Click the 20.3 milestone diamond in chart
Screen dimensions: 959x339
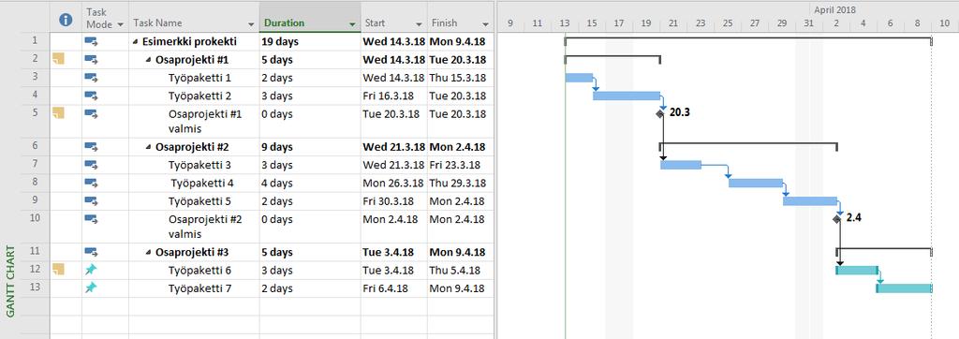tap(660, 114)
